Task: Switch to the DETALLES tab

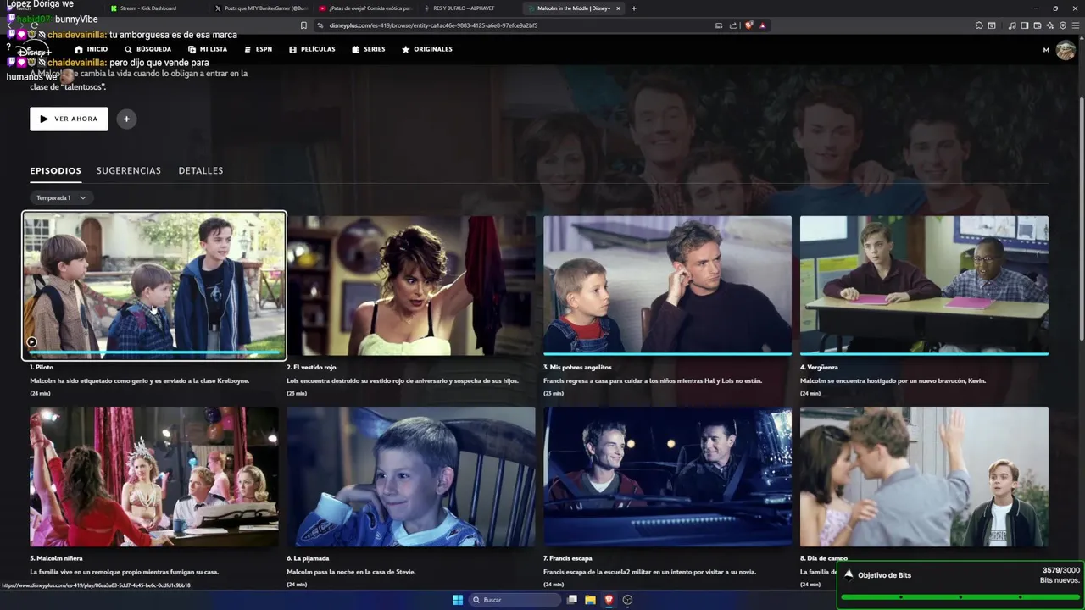Action: 201,170
